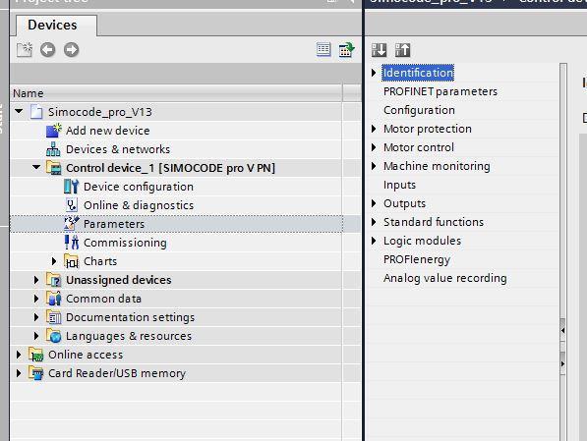Click the table export icon with green arrow
The image size is (587, 441).
347,49
